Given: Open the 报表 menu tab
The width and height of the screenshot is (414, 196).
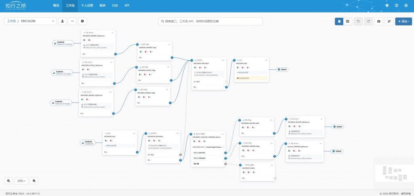Looking at the screenshot, I should 103,5.
